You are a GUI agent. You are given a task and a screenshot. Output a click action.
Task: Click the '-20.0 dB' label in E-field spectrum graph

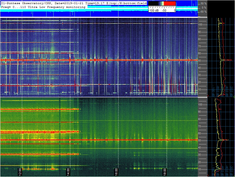[x=231, y=91]
